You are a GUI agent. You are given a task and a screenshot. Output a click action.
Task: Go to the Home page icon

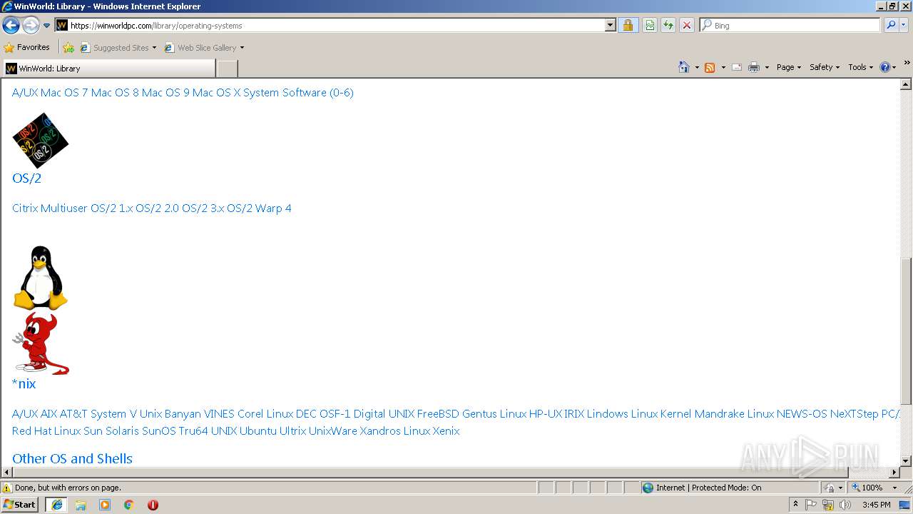coord(684,67)
